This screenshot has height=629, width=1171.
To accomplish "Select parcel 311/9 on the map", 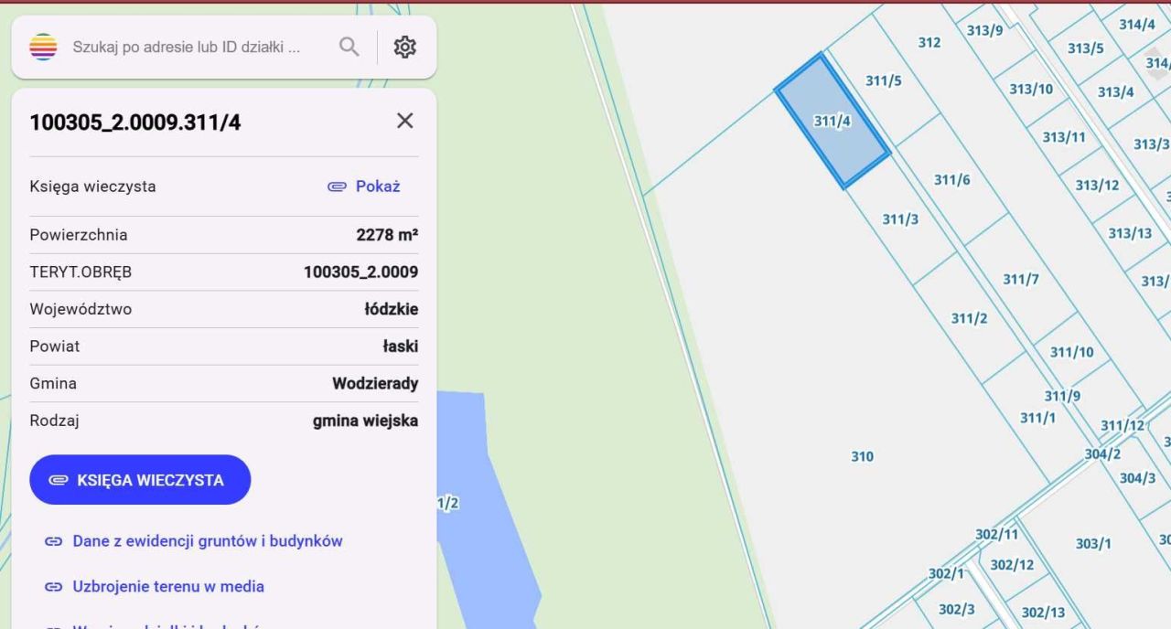I will 1062,396.
